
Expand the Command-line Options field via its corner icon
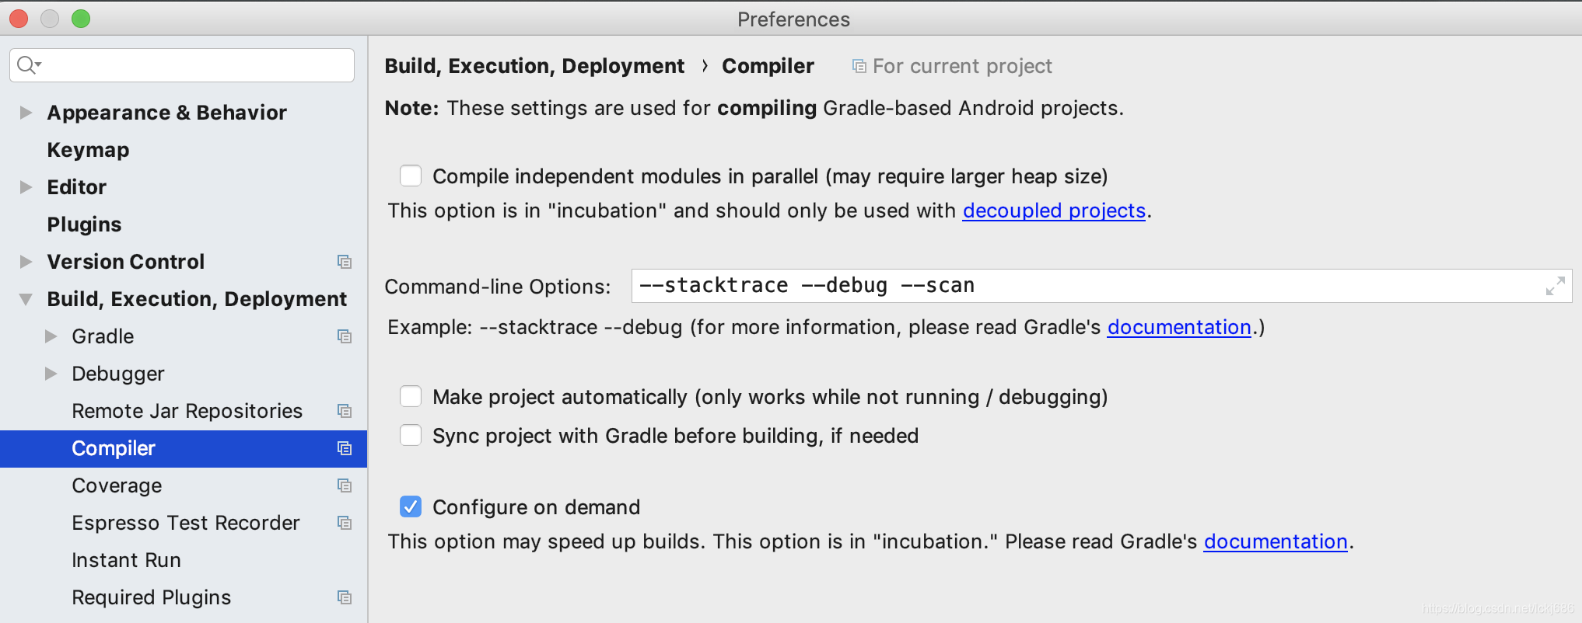pos(1555,286)
